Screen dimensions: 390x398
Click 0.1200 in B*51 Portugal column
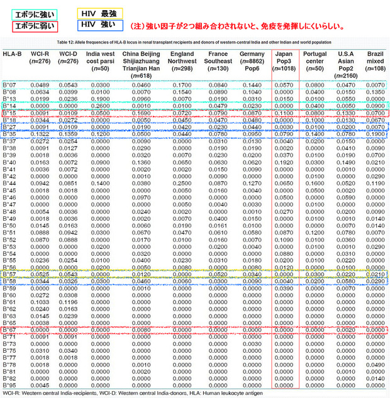tap(315, 233)
